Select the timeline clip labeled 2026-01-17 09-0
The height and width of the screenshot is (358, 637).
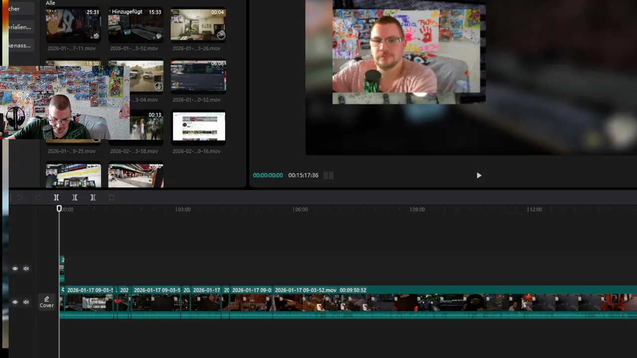click(x=251, y=302)
